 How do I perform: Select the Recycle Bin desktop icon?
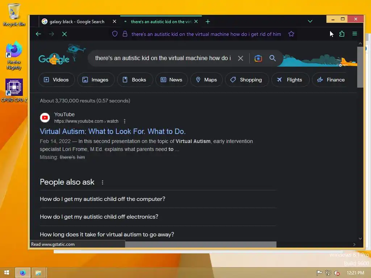(x=14, y=14)
